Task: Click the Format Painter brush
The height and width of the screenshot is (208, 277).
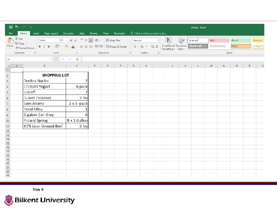Action: click(x=25, y=48)
